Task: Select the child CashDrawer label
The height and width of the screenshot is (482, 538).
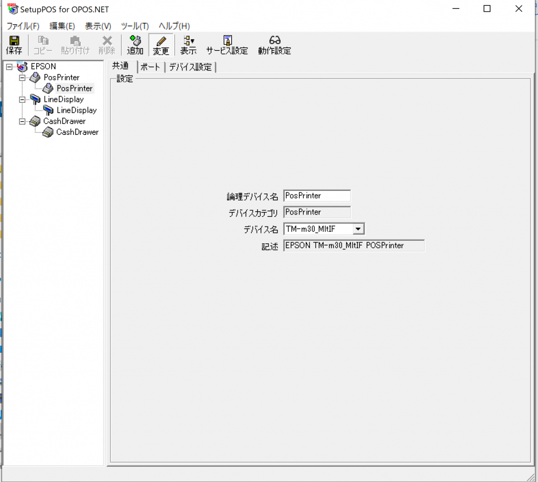Action: pyautogui.click(x=77, y=132)
